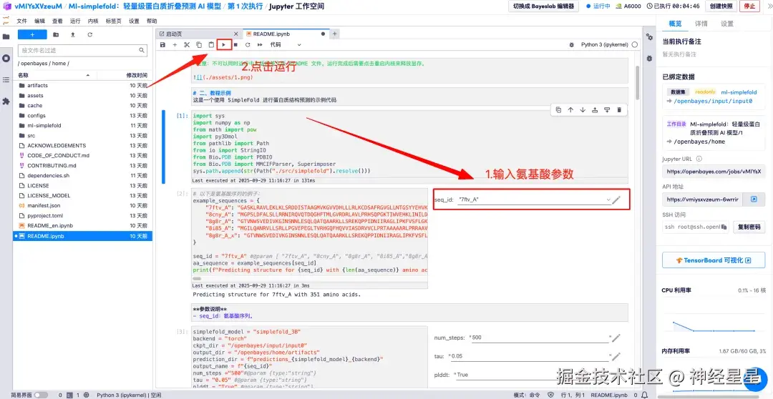
Task: Select README_en.ipynb in file list
Action: (x=83, y=226)
